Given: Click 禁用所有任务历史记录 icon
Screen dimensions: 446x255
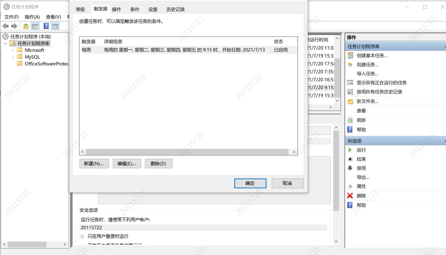Looking at the screenshot, I should (350, 92).
